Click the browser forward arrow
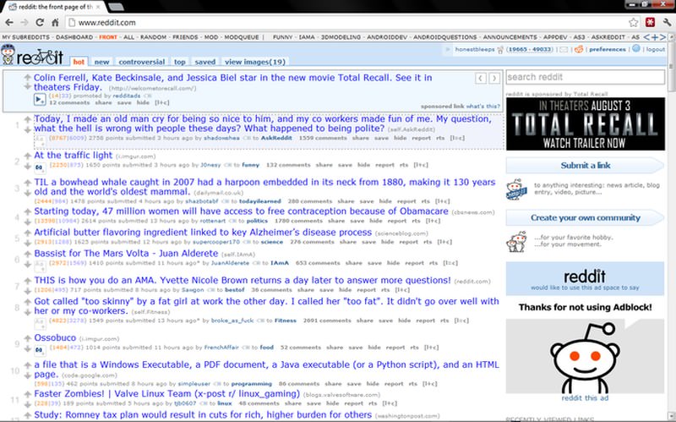 coord(25,23)
